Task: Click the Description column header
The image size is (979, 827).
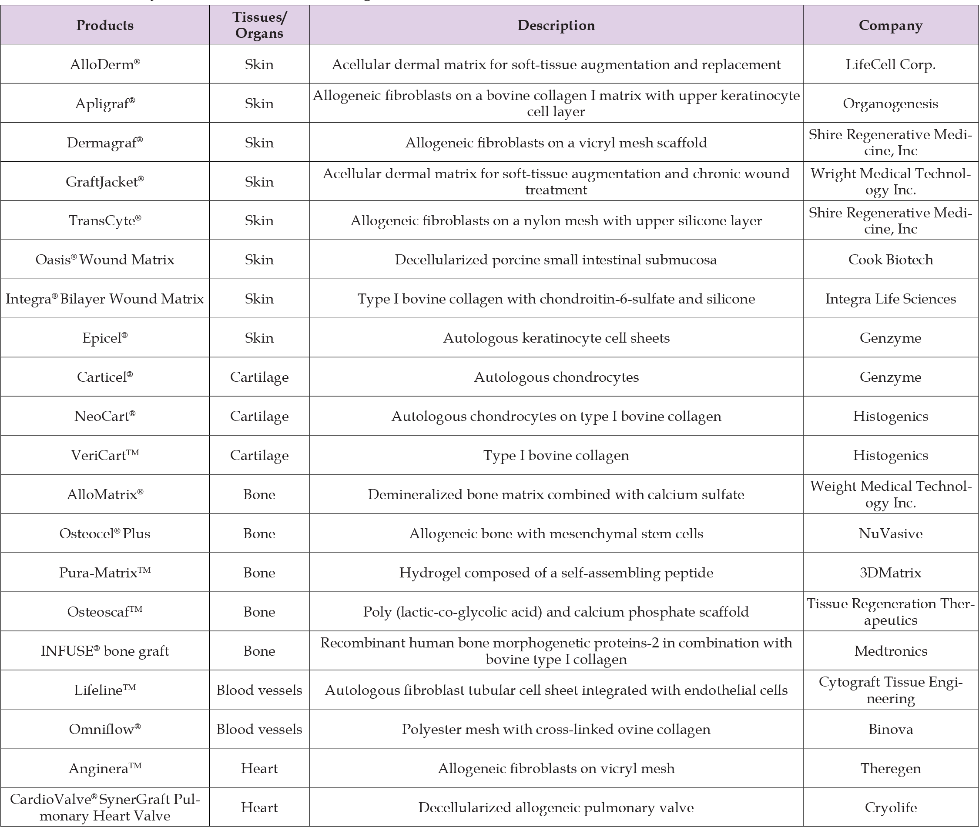Action: click(556, 25)
